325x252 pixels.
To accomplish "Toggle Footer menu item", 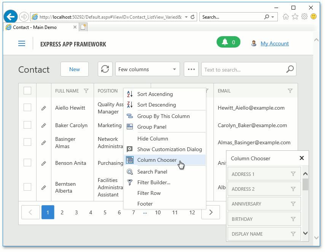I will tap(165, 204).
